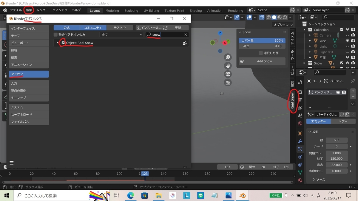Open the preferences hamburger menu icon
The image size is (358, 201).
(x=12, y=163)
